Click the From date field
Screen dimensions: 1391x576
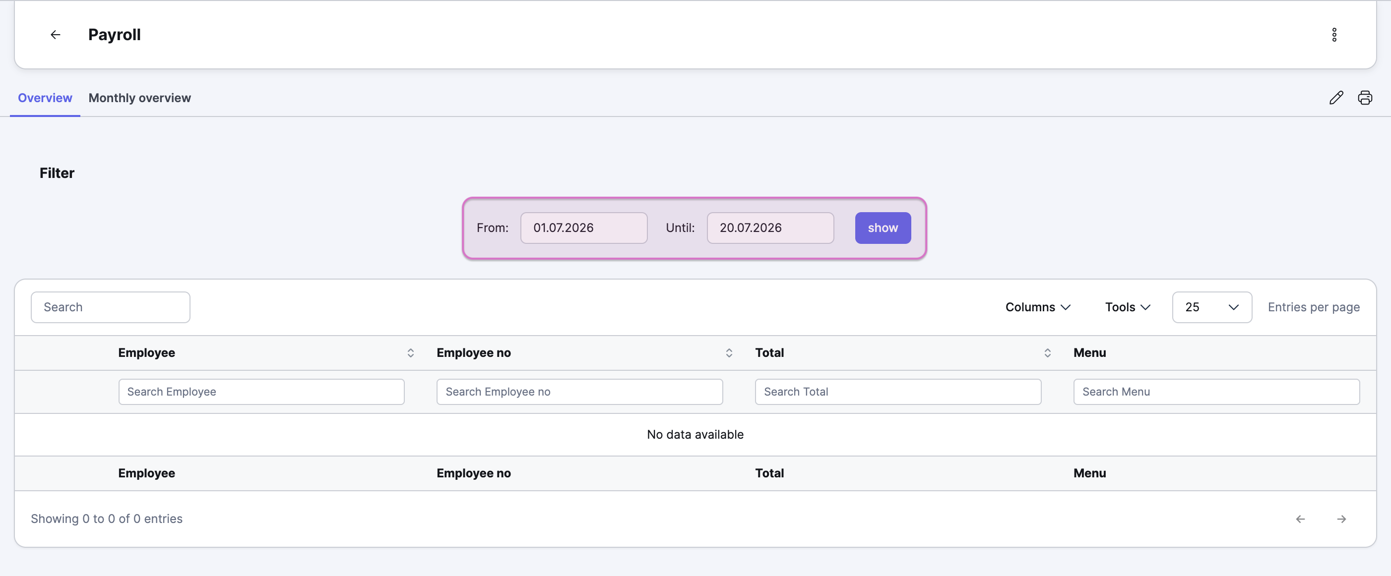coord(584,228)
